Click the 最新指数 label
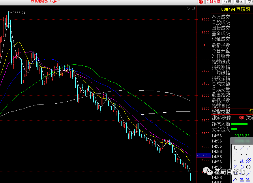Image resolution: width=253 pixels, height=183 pixels. (x=221, y=45)
